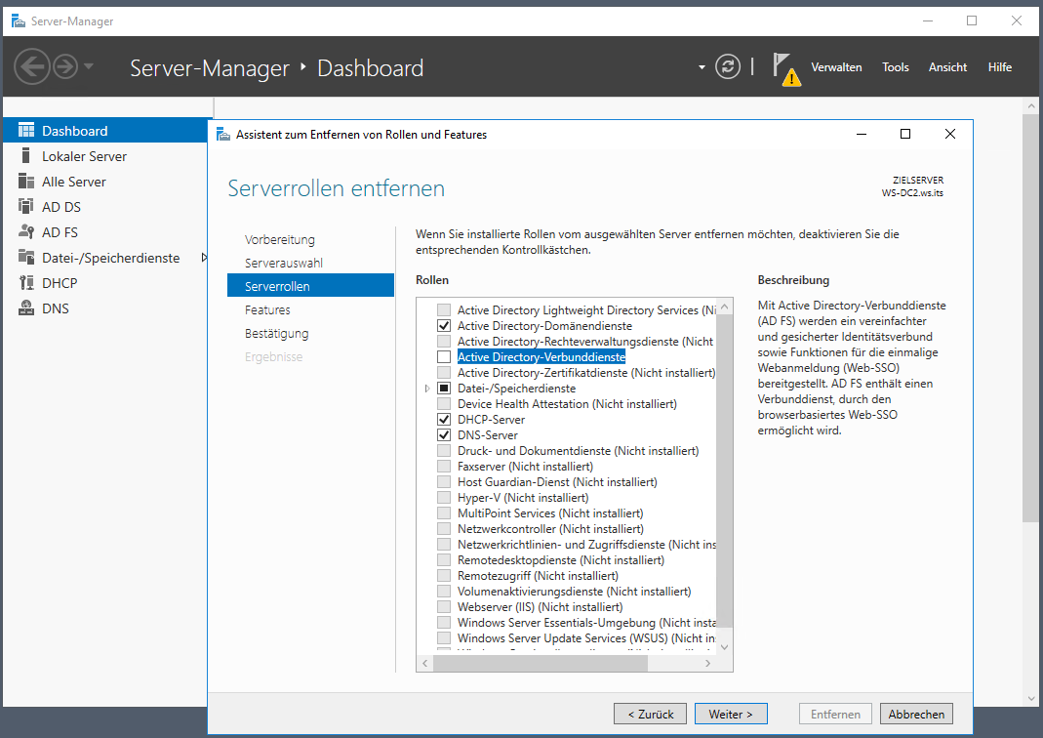Toggle the Webserver (IIS) checkbox
Viewport: 1043px width, 738px height.
pyautogui.click(x=444, y=607)
